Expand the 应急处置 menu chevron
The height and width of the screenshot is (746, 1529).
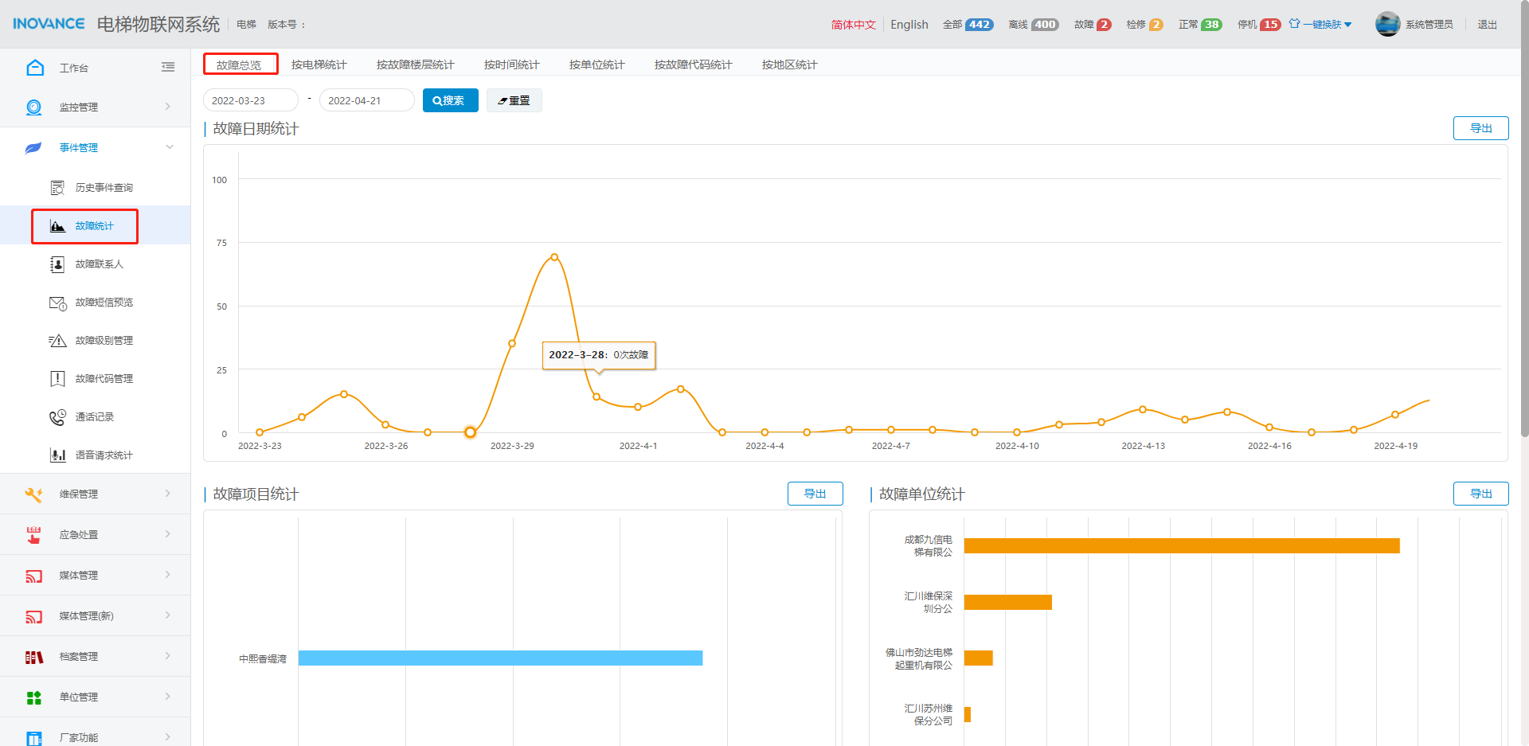(x=168, y=534)
